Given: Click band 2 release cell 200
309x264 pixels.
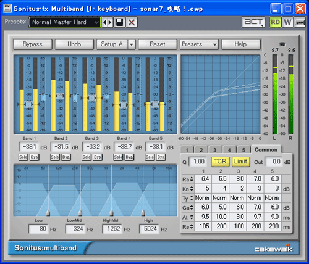Looking at the screenshot, I should pos(221,226).
